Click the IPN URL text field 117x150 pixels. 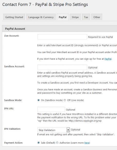51,109
